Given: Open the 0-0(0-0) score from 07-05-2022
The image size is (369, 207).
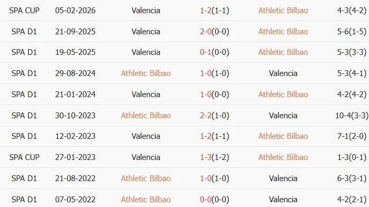Looking at the screenshot, I should 215,200.
